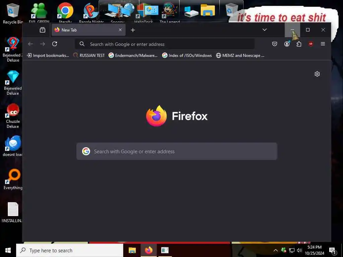Focus the top address bar
The width and height of the screenshot is (343, 257).
[x=164, y=44]
